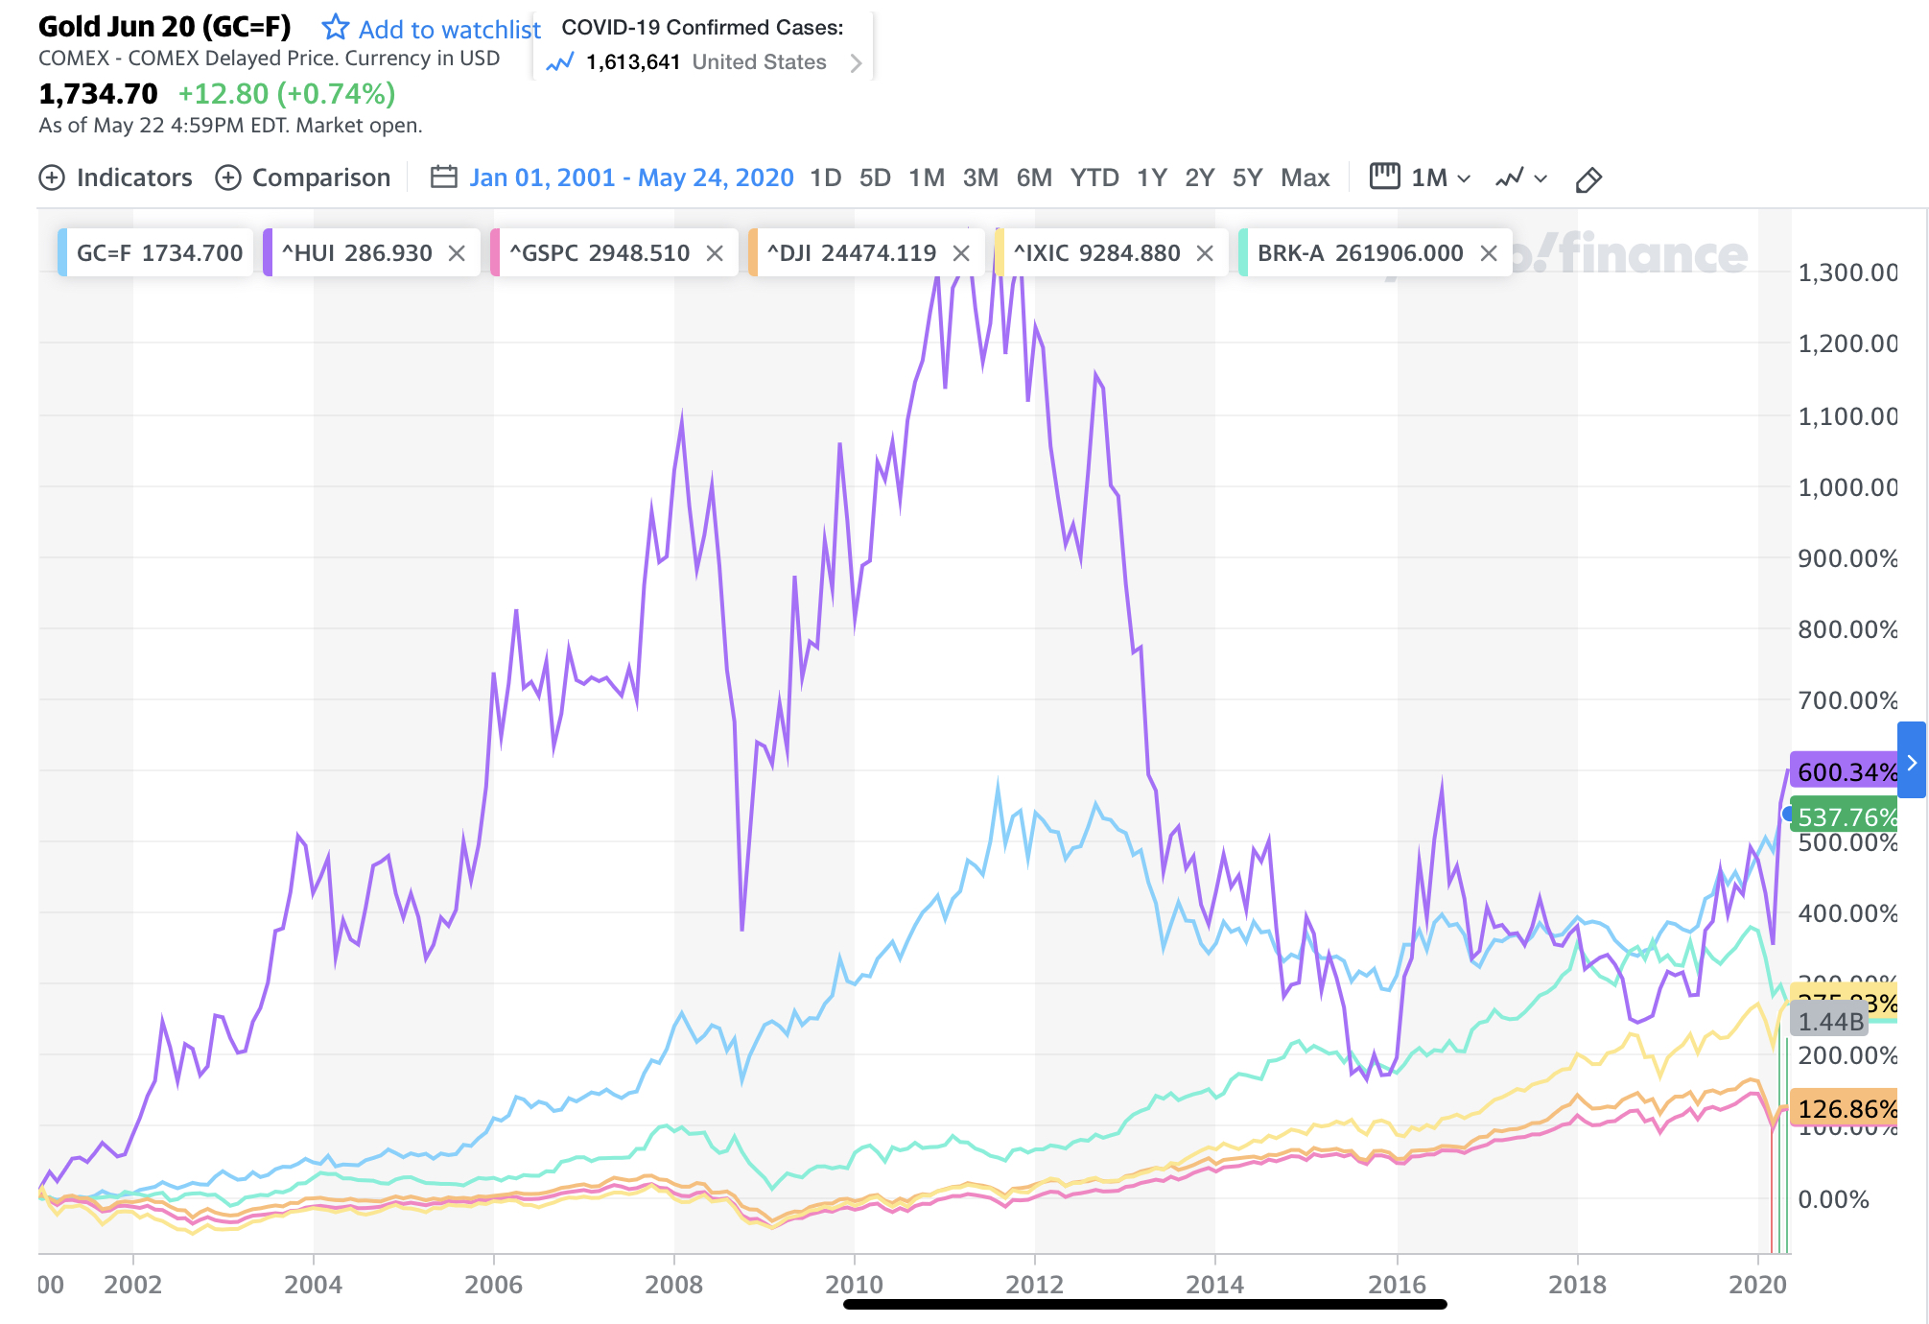The height and width of the screenshot is (1324, 1929).
Task: Click the Add to watchlist star icon
Action: click(x=335, y=28)
